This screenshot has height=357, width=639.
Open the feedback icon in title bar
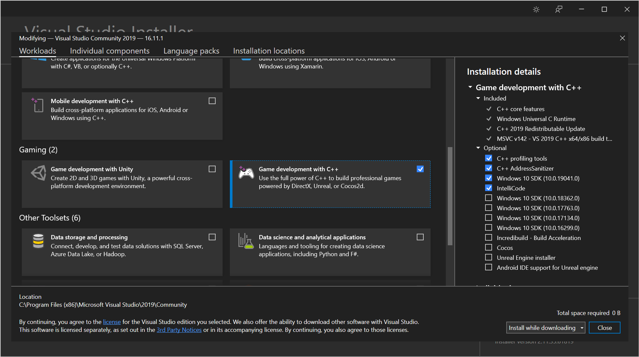coord(558,9)
